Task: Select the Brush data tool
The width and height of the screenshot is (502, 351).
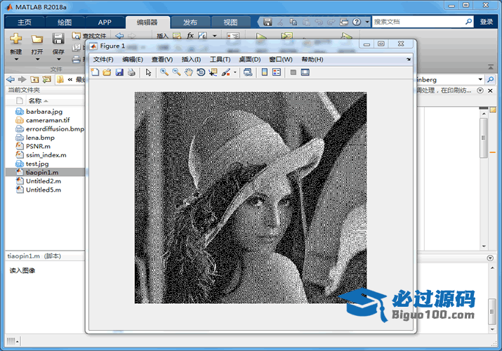Action: point(225,72)
